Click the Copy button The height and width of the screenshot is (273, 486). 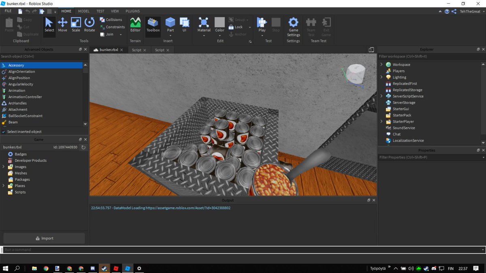point(25,19)
